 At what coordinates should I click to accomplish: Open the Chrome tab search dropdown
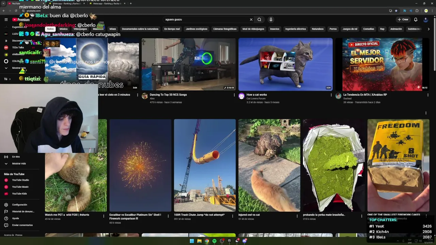point(3,3)
